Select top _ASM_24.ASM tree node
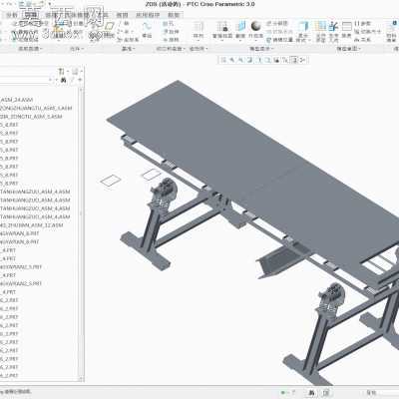The width and height of the screenshot is (399, 399). (x=17, y=100)
